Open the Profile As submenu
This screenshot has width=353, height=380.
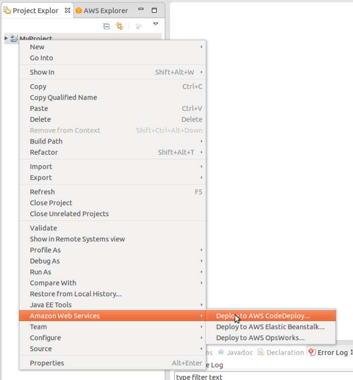click(x=113, y=250)
